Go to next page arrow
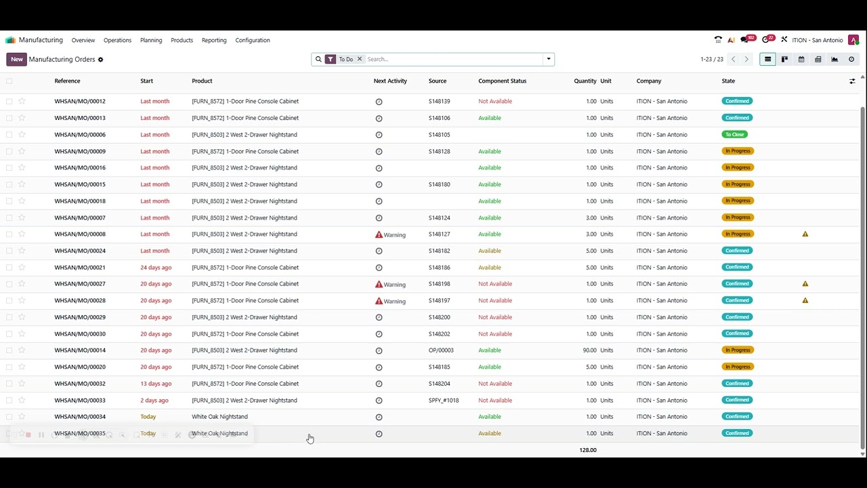The width and height of the screenshot is (867, 488). click(746, 60)
